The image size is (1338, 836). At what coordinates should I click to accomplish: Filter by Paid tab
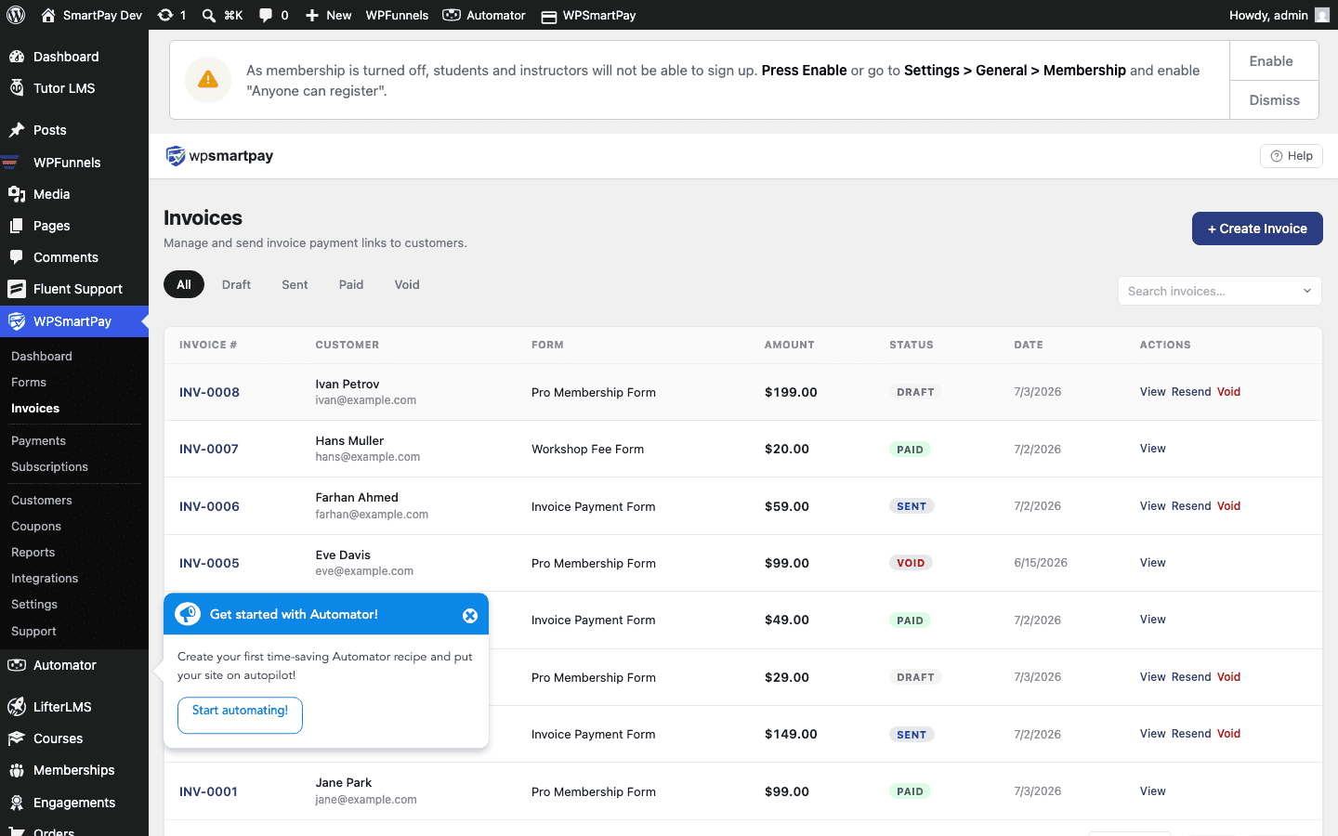tap(351, 284)
